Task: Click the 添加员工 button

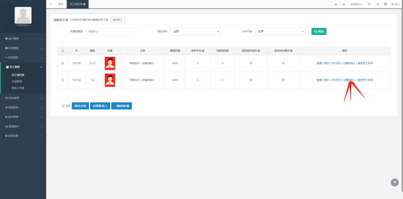Action: (x=118, y=20)
